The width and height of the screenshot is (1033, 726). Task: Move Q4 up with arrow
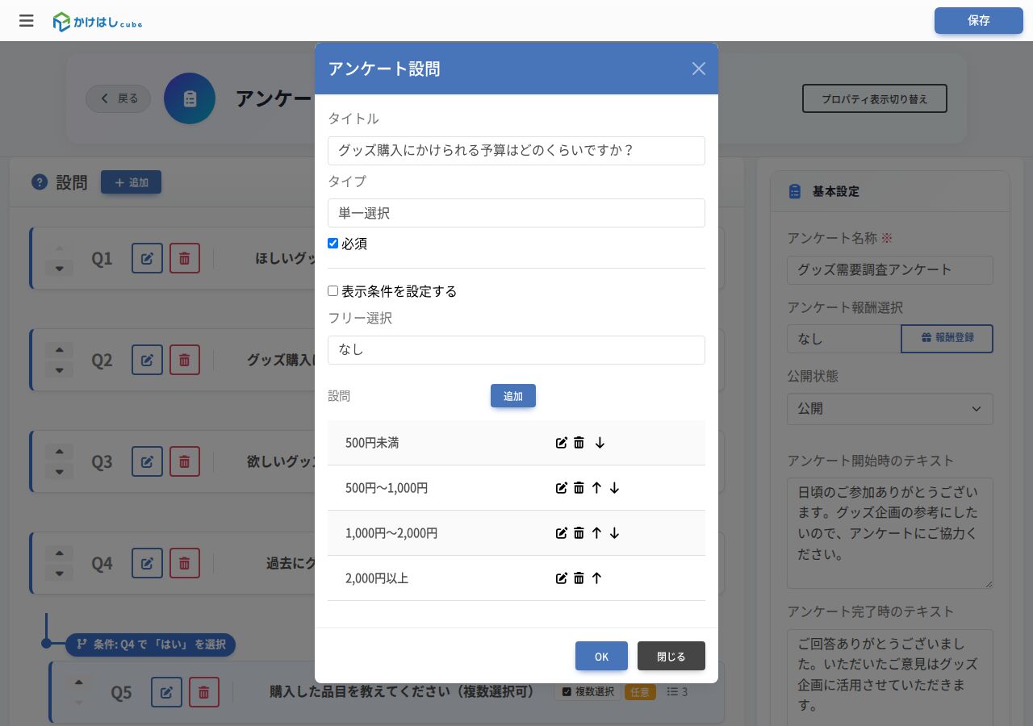pyautogui.click(x=59, y=553)
